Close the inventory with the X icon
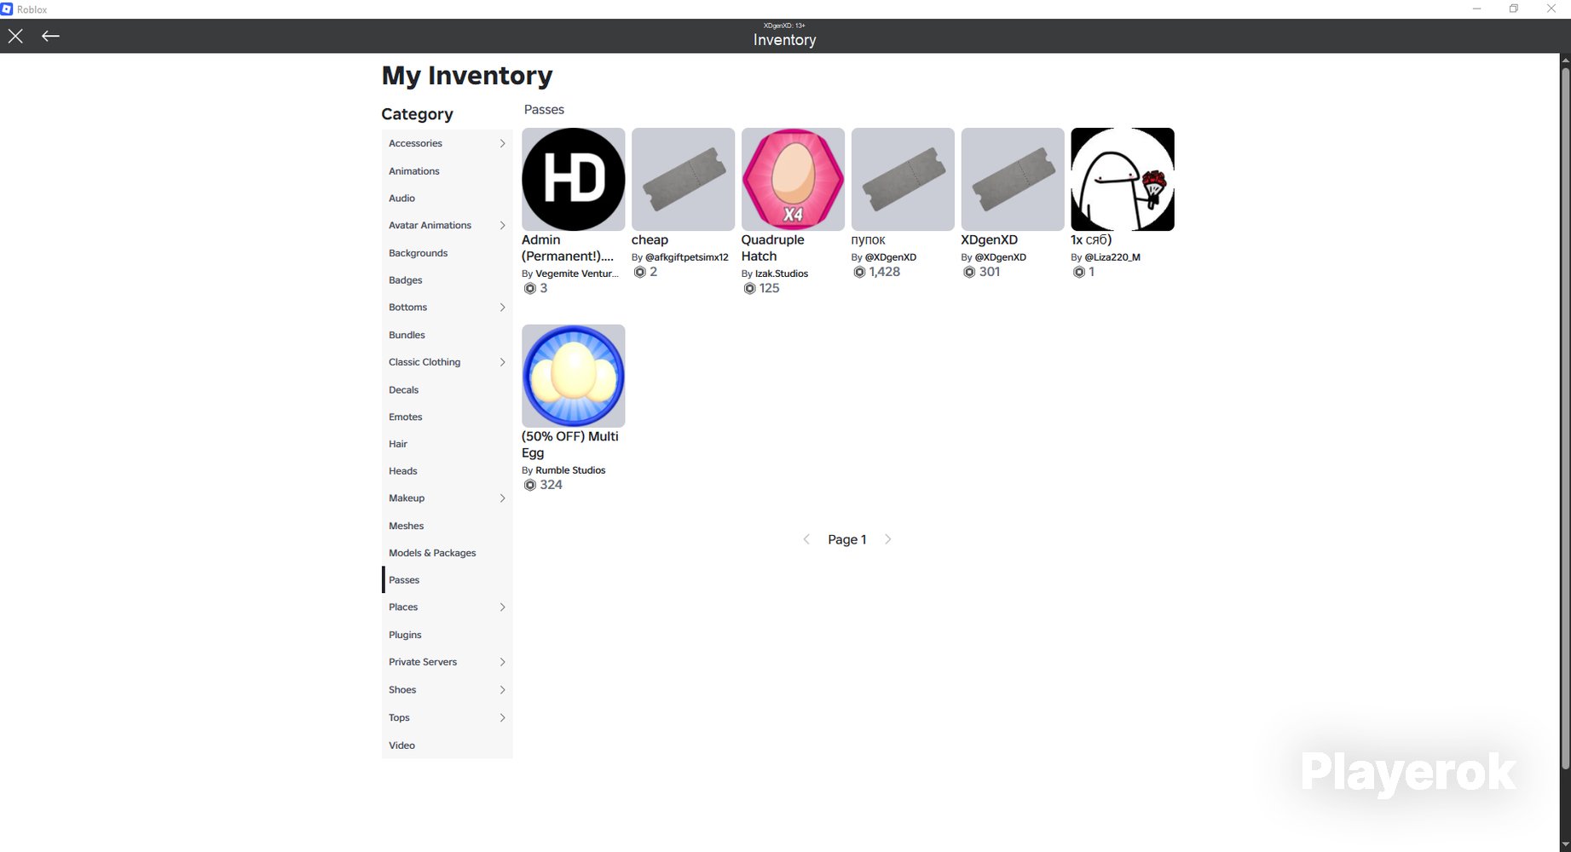Image resolution: width=1571 pixels, height=852 pixels. click(15, 36)
